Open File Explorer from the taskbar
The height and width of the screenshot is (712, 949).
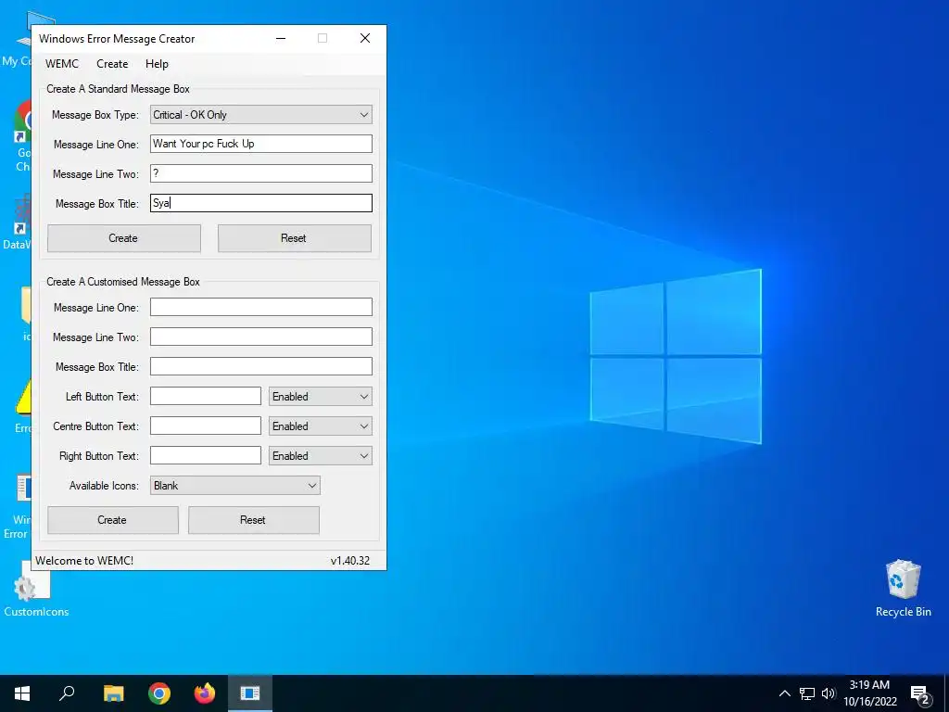[113, 693]
